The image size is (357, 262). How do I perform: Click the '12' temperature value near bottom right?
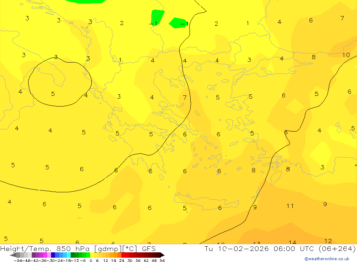click(328, 241)
